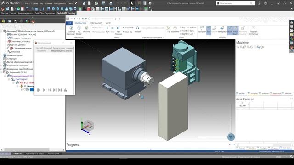Click pause in the visualization dialog
Screen dimensions: 294x165
click(49, 90)
